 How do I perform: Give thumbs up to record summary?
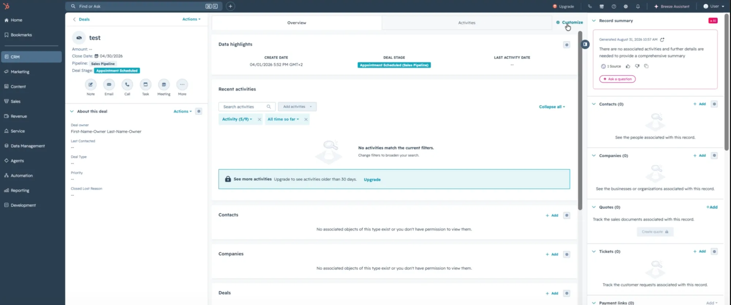pos(628,66)
